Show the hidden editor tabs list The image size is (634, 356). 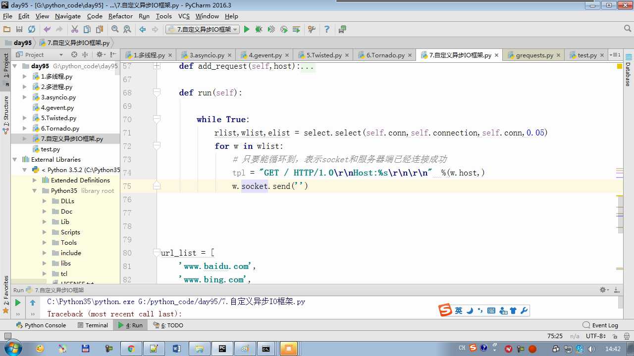[x=615, y=55]
